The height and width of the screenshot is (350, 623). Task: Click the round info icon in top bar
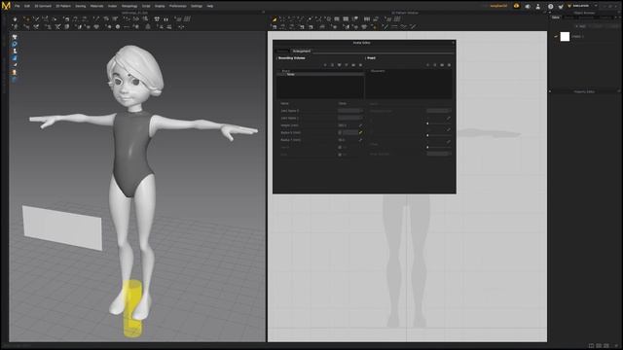coord(550,7)
